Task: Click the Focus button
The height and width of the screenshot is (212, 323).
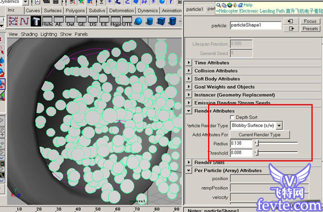Action: pyautogui.click(x=310, y=21)
